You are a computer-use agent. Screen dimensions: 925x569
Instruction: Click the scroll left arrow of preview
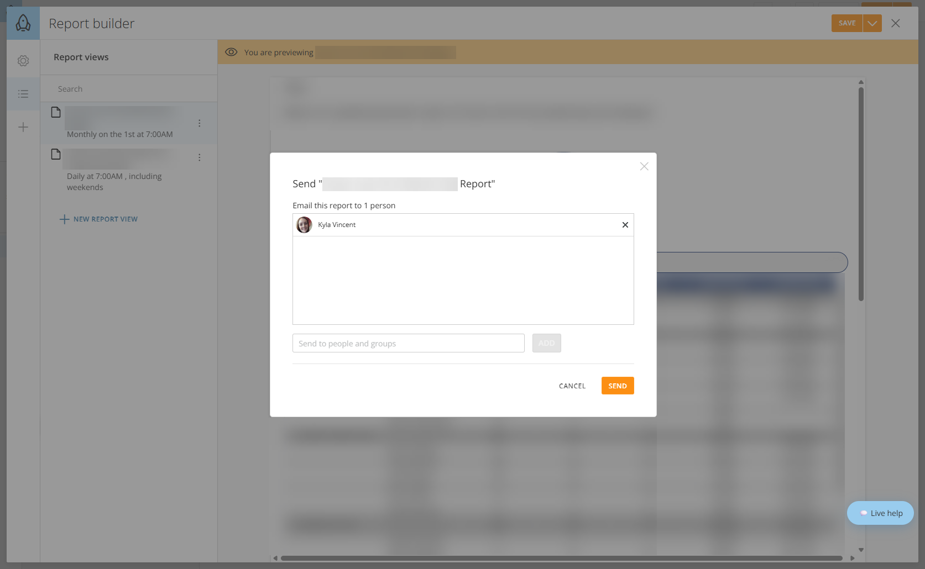pos(275,558)
